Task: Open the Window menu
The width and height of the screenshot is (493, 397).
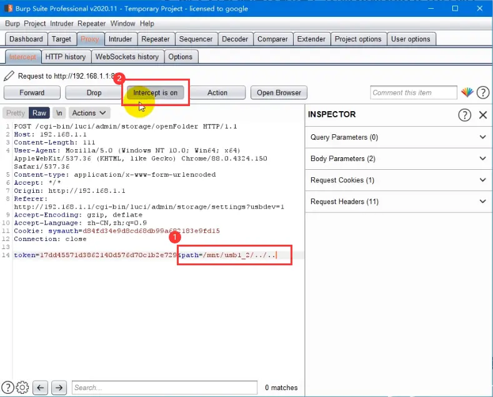Action: click(x=122, y=24)
